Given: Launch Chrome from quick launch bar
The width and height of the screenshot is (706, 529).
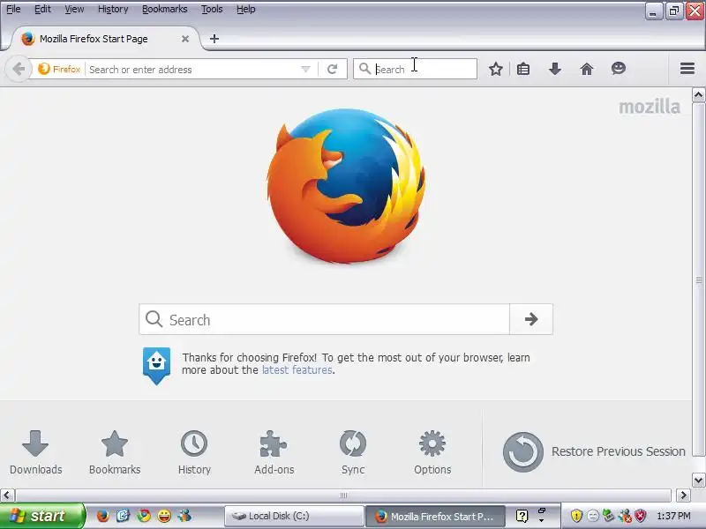Looking at the screenshot, I should (x=144, y=516).
